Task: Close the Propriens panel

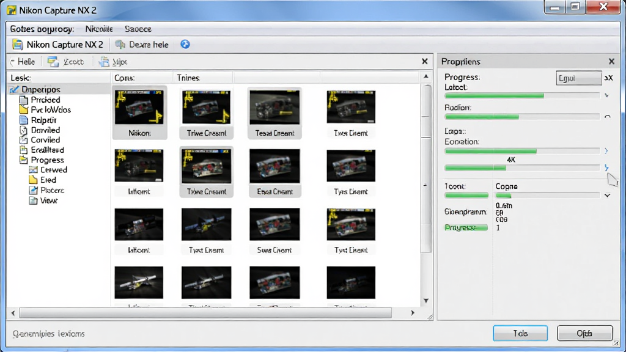Action: (x=611, y=61)
